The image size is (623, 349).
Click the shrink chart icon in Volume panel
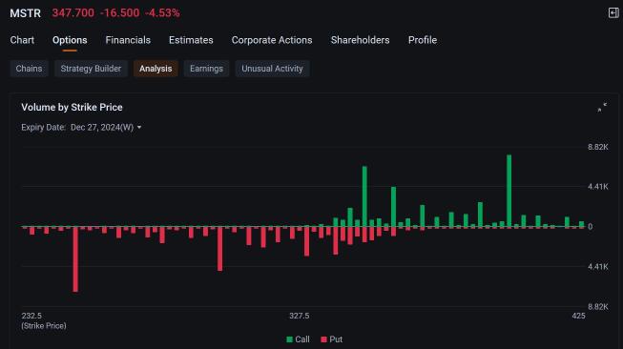point(602,107)
